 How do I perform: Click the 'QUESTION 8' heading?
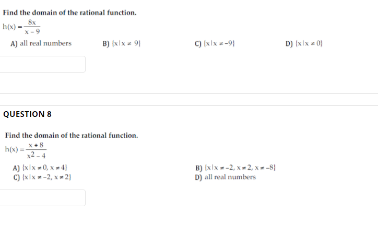point(27,114)
